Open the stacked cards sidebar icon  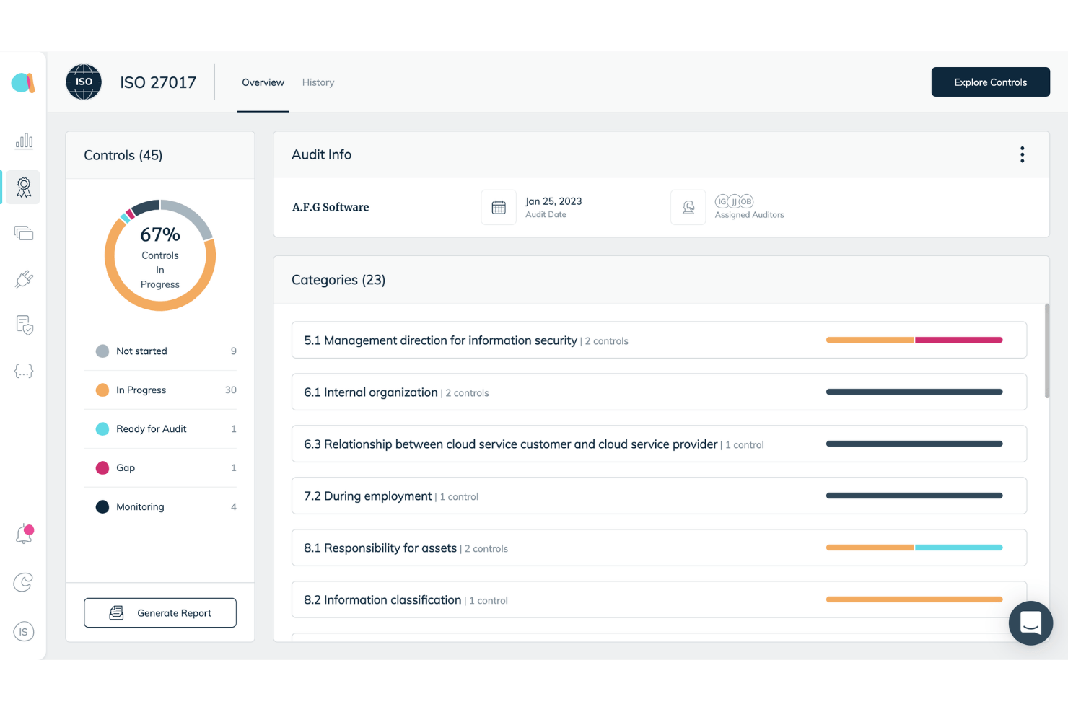pyautogui.click(x=24, y=233)
